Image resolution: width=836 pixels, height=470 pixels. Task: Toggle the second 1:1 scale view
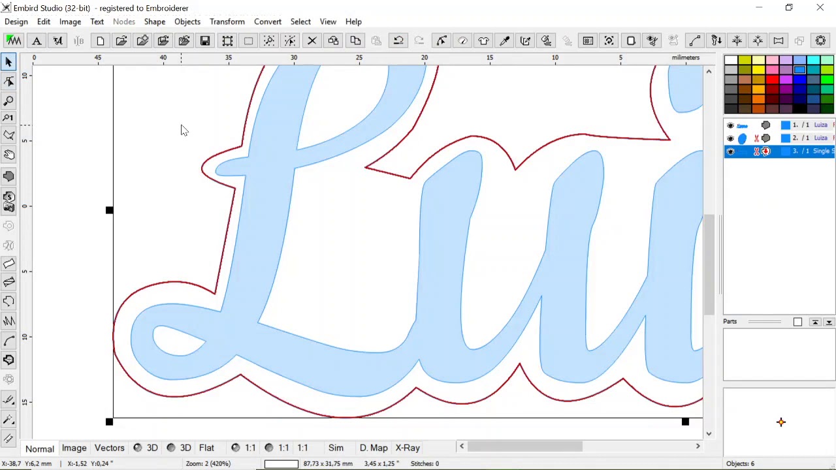[x=277, y=448]
